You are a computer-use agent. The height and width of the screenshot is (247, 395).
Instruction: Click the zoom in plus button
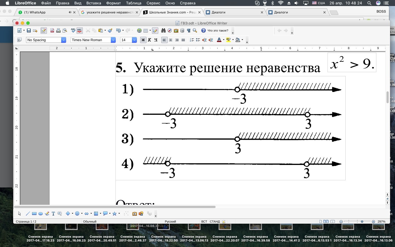tap(373, 221)
